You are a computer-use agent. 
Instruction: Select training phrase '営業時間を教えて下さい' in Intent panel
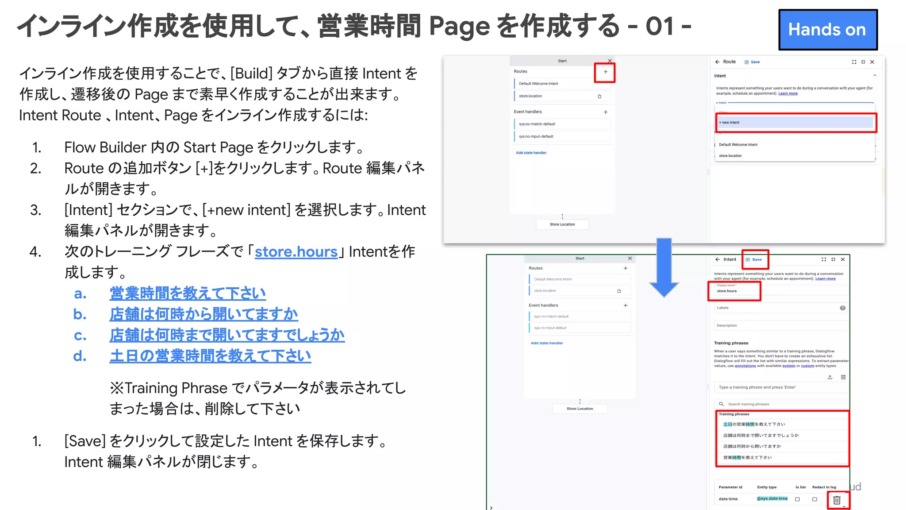(x=747, y=457)
